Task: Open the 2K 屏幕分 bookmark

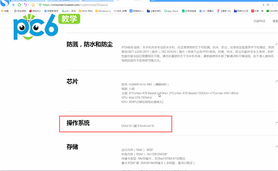Action: click(x=207, y=11)
